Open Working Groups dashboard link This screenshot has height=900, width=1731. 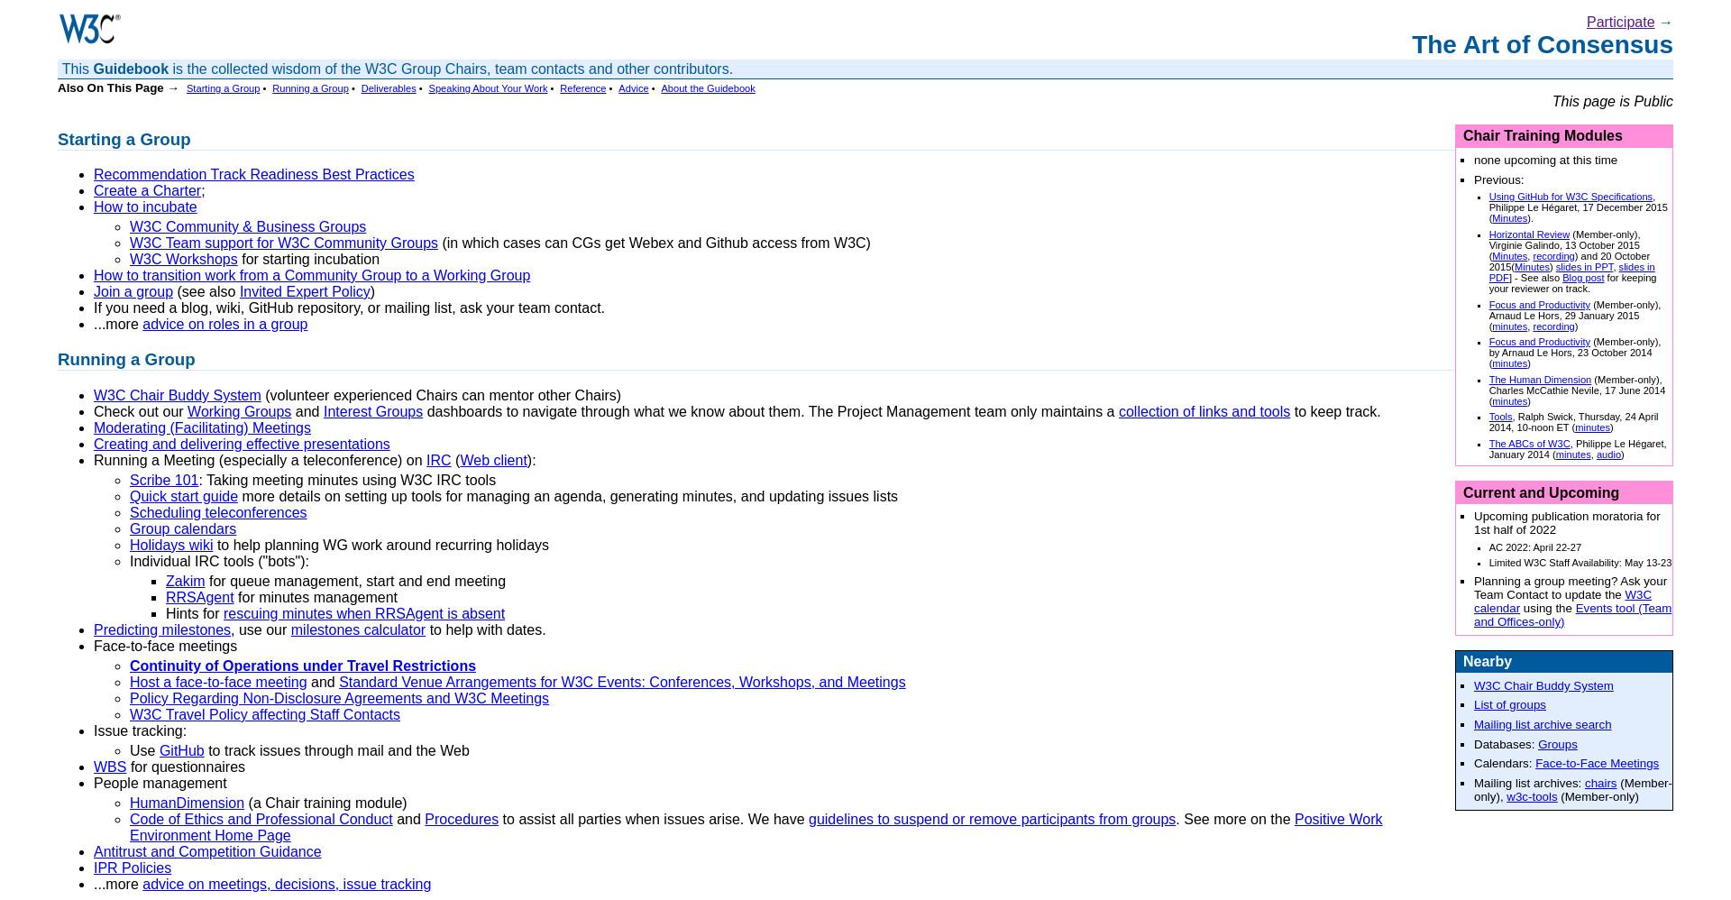(x=240, y=412)
